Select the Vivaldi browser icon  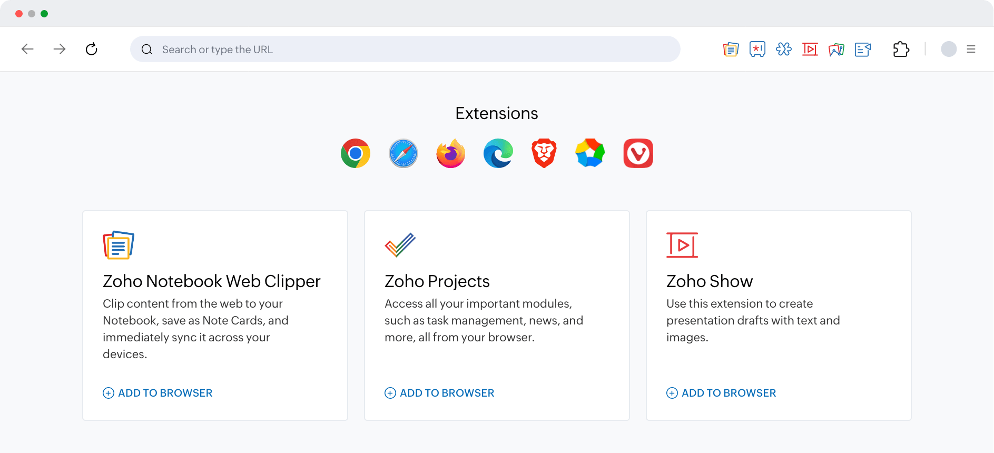coord(638,153)
